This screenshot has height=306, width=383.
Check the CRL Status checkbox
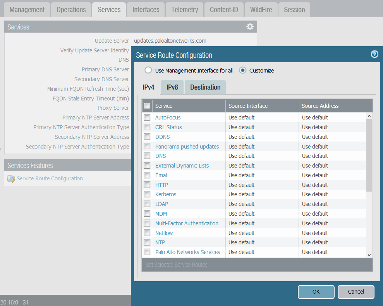point(147,127)
